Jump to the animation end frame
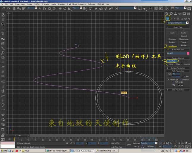 [x=175, y=143]
